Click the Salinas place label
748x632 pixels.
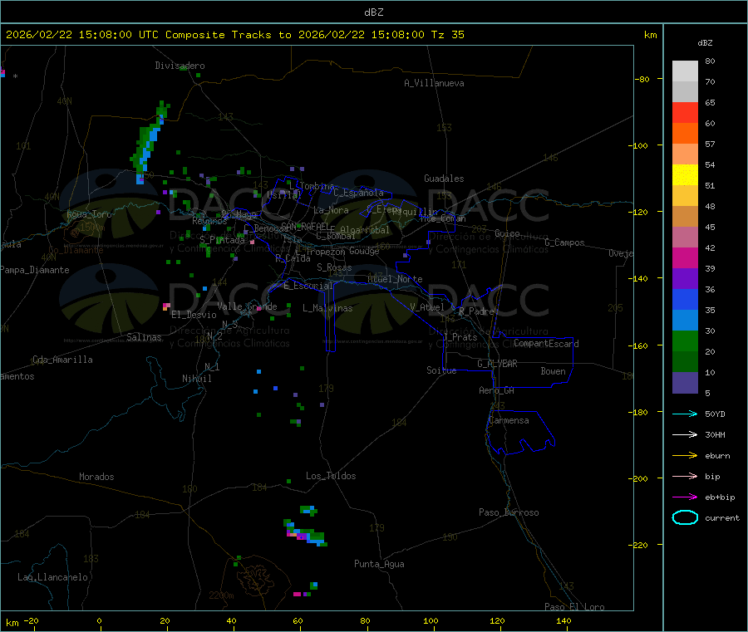144,337
